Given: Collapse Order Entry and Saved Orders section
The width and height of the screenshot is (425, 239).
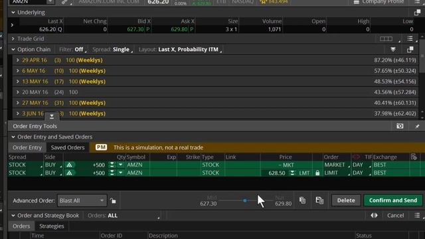Looking at the screenshot, I should click(x=13, y=137).
